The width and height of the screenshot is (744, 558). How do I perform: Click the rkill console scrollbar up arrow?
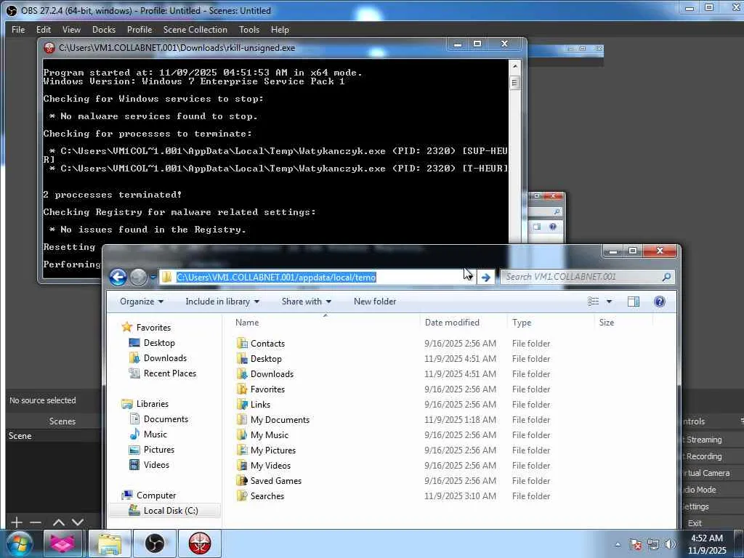tap(515, 65)
